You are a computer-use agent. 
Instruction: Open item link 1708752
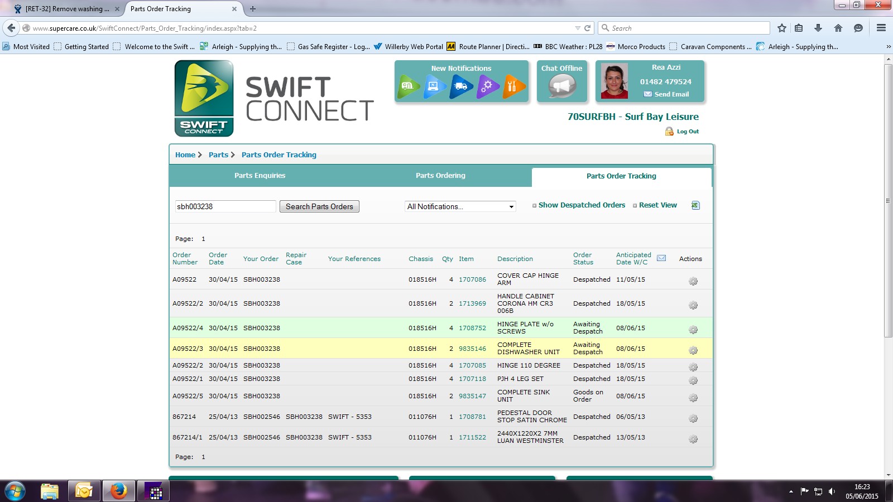pos(472,328)
